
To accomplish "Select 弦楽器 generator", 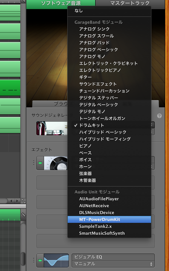I will click(x=109, y=174).
